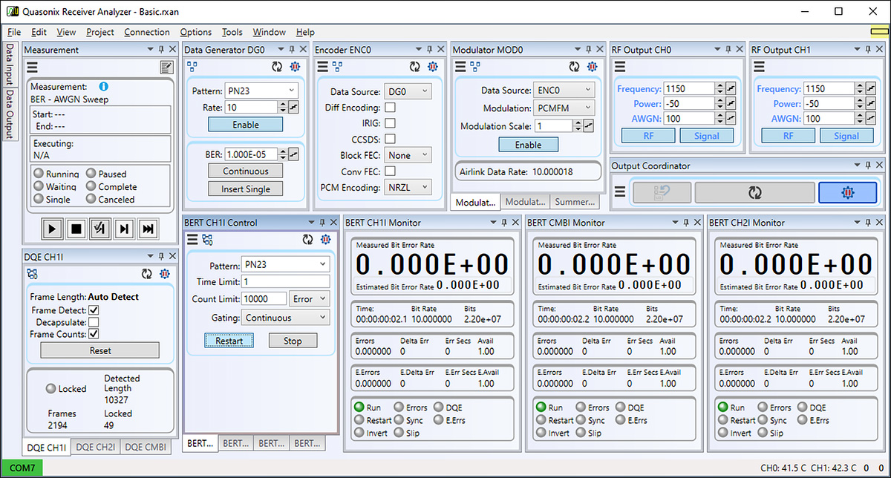The image size is (891, 478).
Task: Click the Insert Single button
Action: 246,189
